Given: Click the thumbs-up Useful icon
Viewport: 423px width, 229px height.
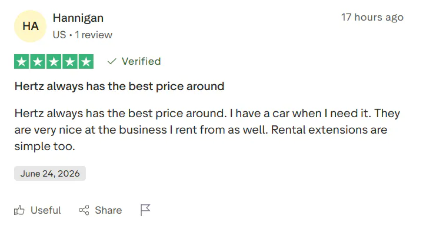Looking at the screenshot, I should (19, 210).
